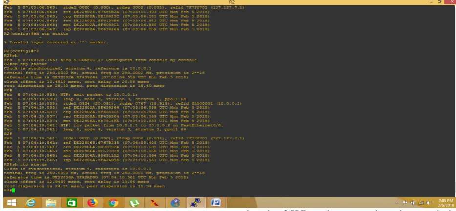Click the first 'R2#sh ntp status' command line

pyautogui.click(x=25, y=64)
